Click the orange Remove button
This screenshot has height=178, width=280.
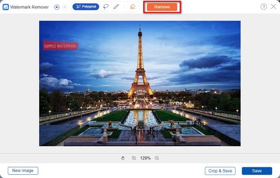coord(162,7)
